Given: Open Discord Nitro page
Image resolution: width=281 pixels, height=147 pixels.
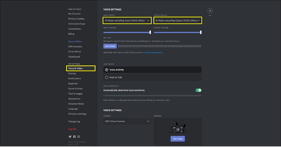Looking at the screenshot, I should click(x=75, y=42).
